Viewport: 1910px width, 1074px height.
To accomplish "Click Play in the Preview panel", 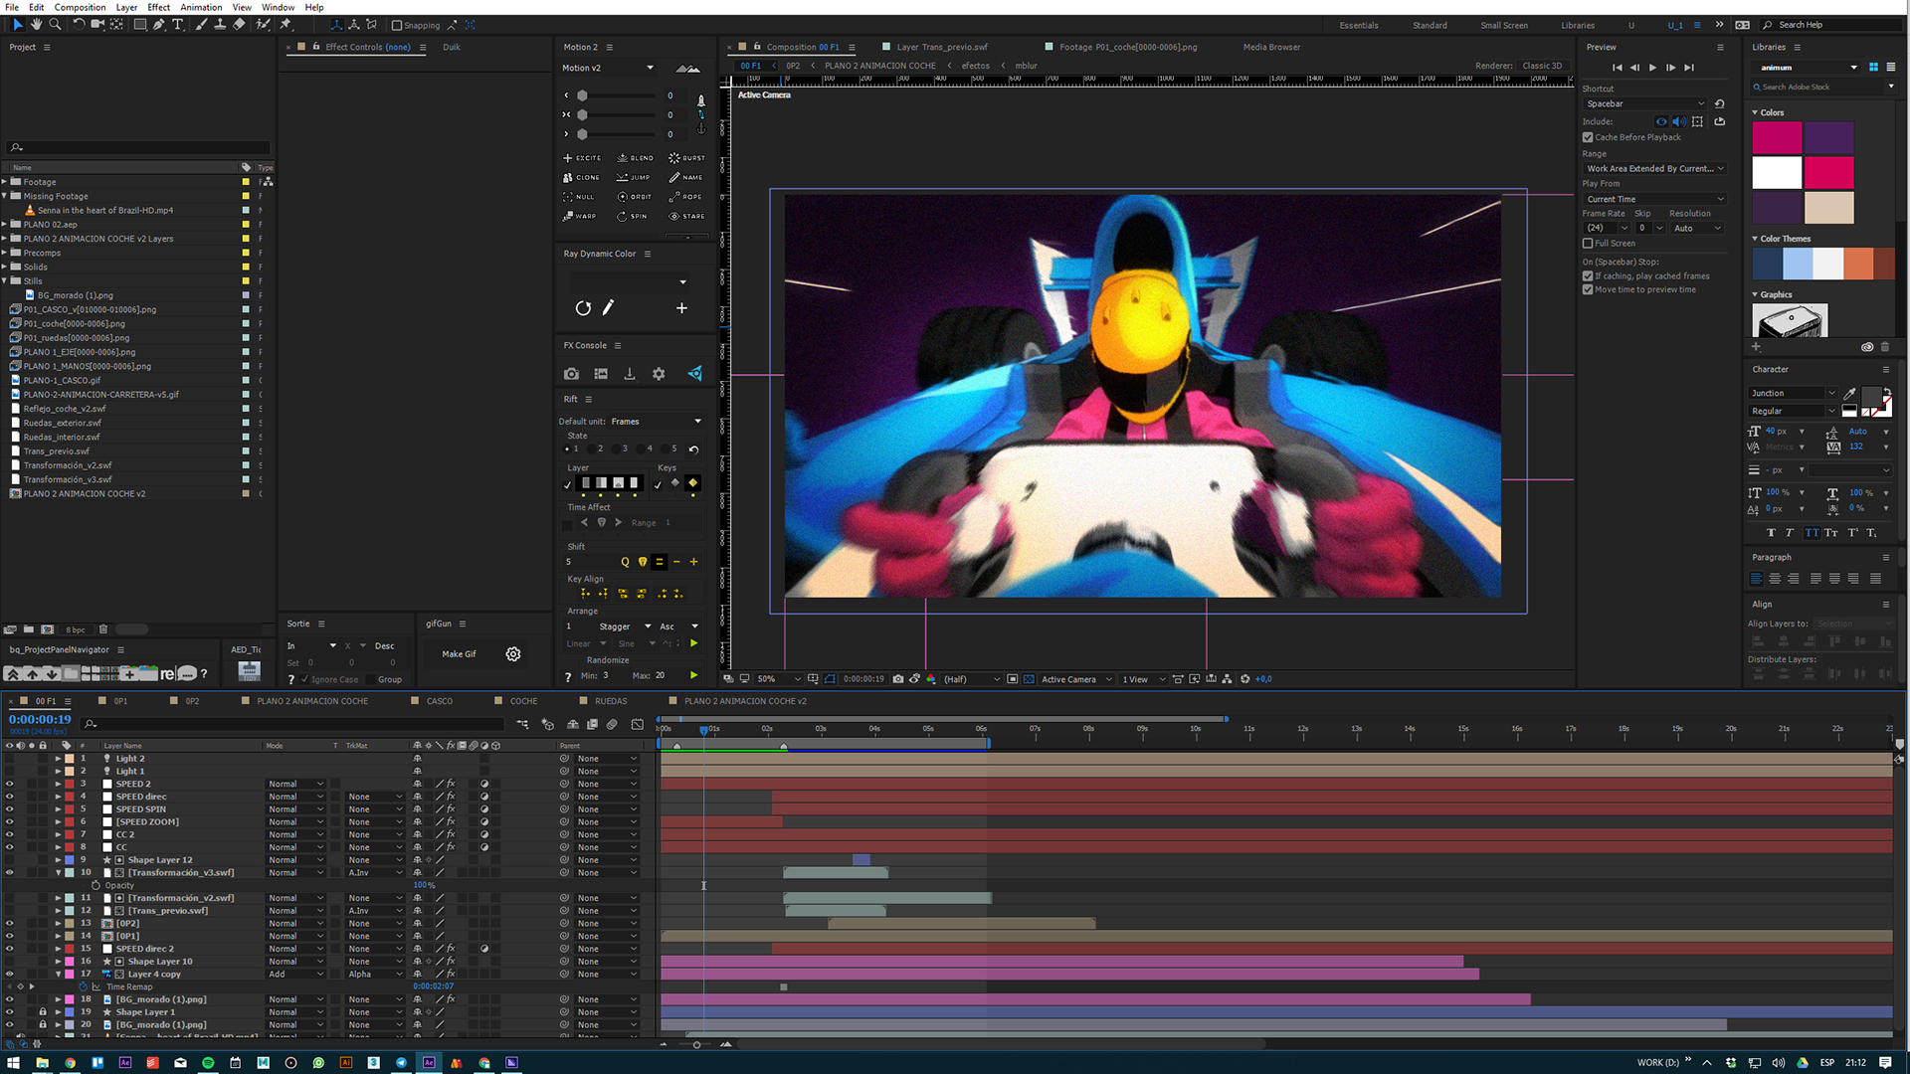I will coord(1652,68).
